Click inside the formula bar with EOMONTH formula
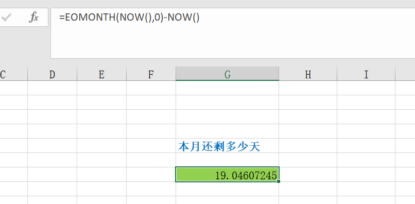The width and height of the screenshot is (415, 204). 233,33
